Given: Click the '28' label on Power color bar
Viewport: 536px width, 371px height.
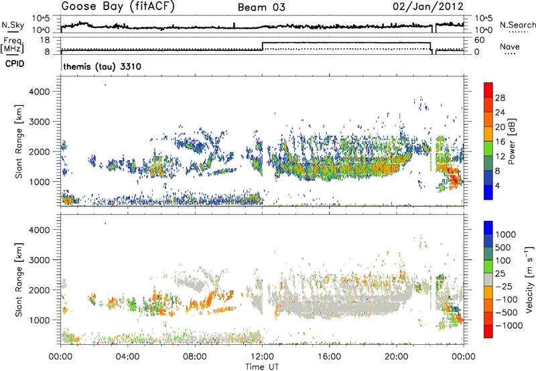Looking at the screenshot, I should tap(500, 98).
